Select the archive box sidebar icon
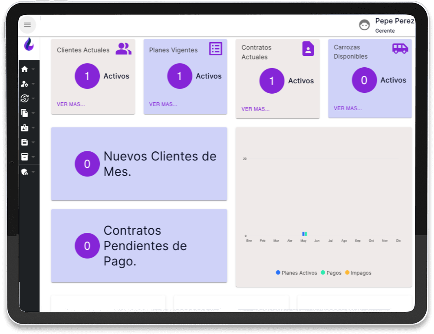434x334 pixels. tap(25, 157)
